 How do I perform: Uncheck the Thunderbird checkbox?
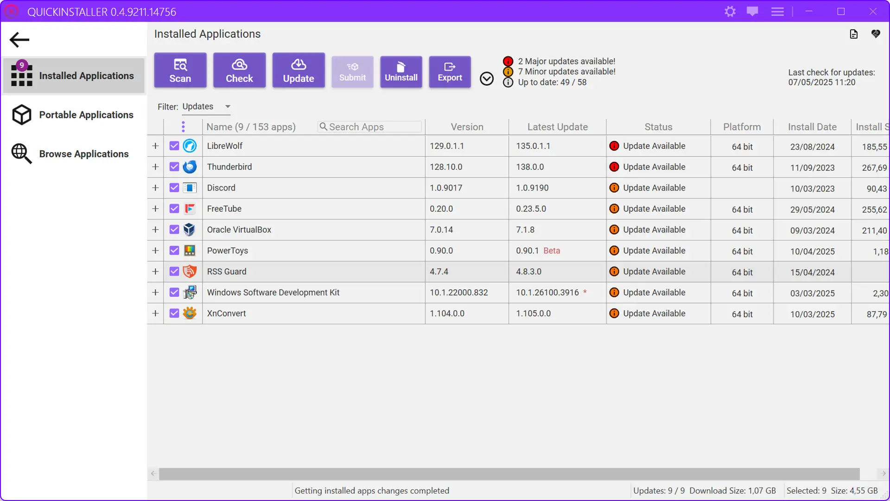174,167
